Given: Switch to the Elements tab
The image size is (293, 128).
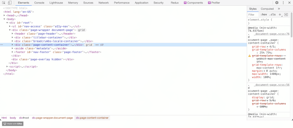Looking at the screenshot, I should click(x=24, y=3).
